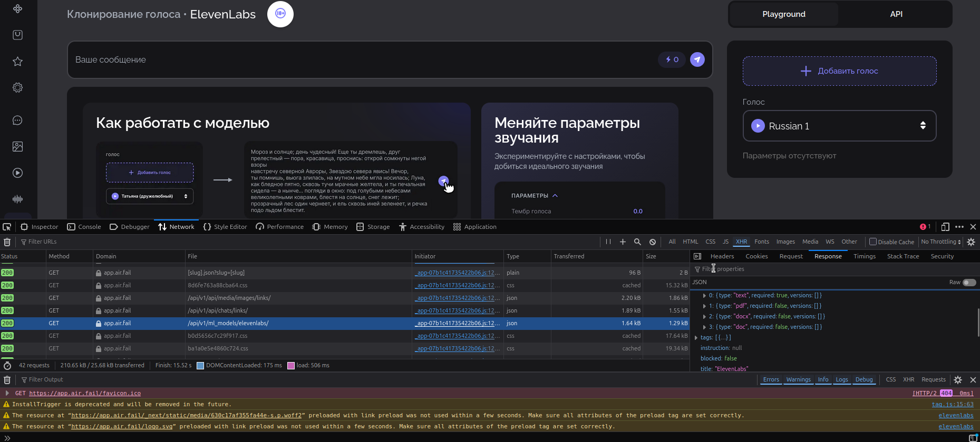Open the video play icon in left sidebar
The width and height of the screenshot is (980, 442).
[17, 173]
